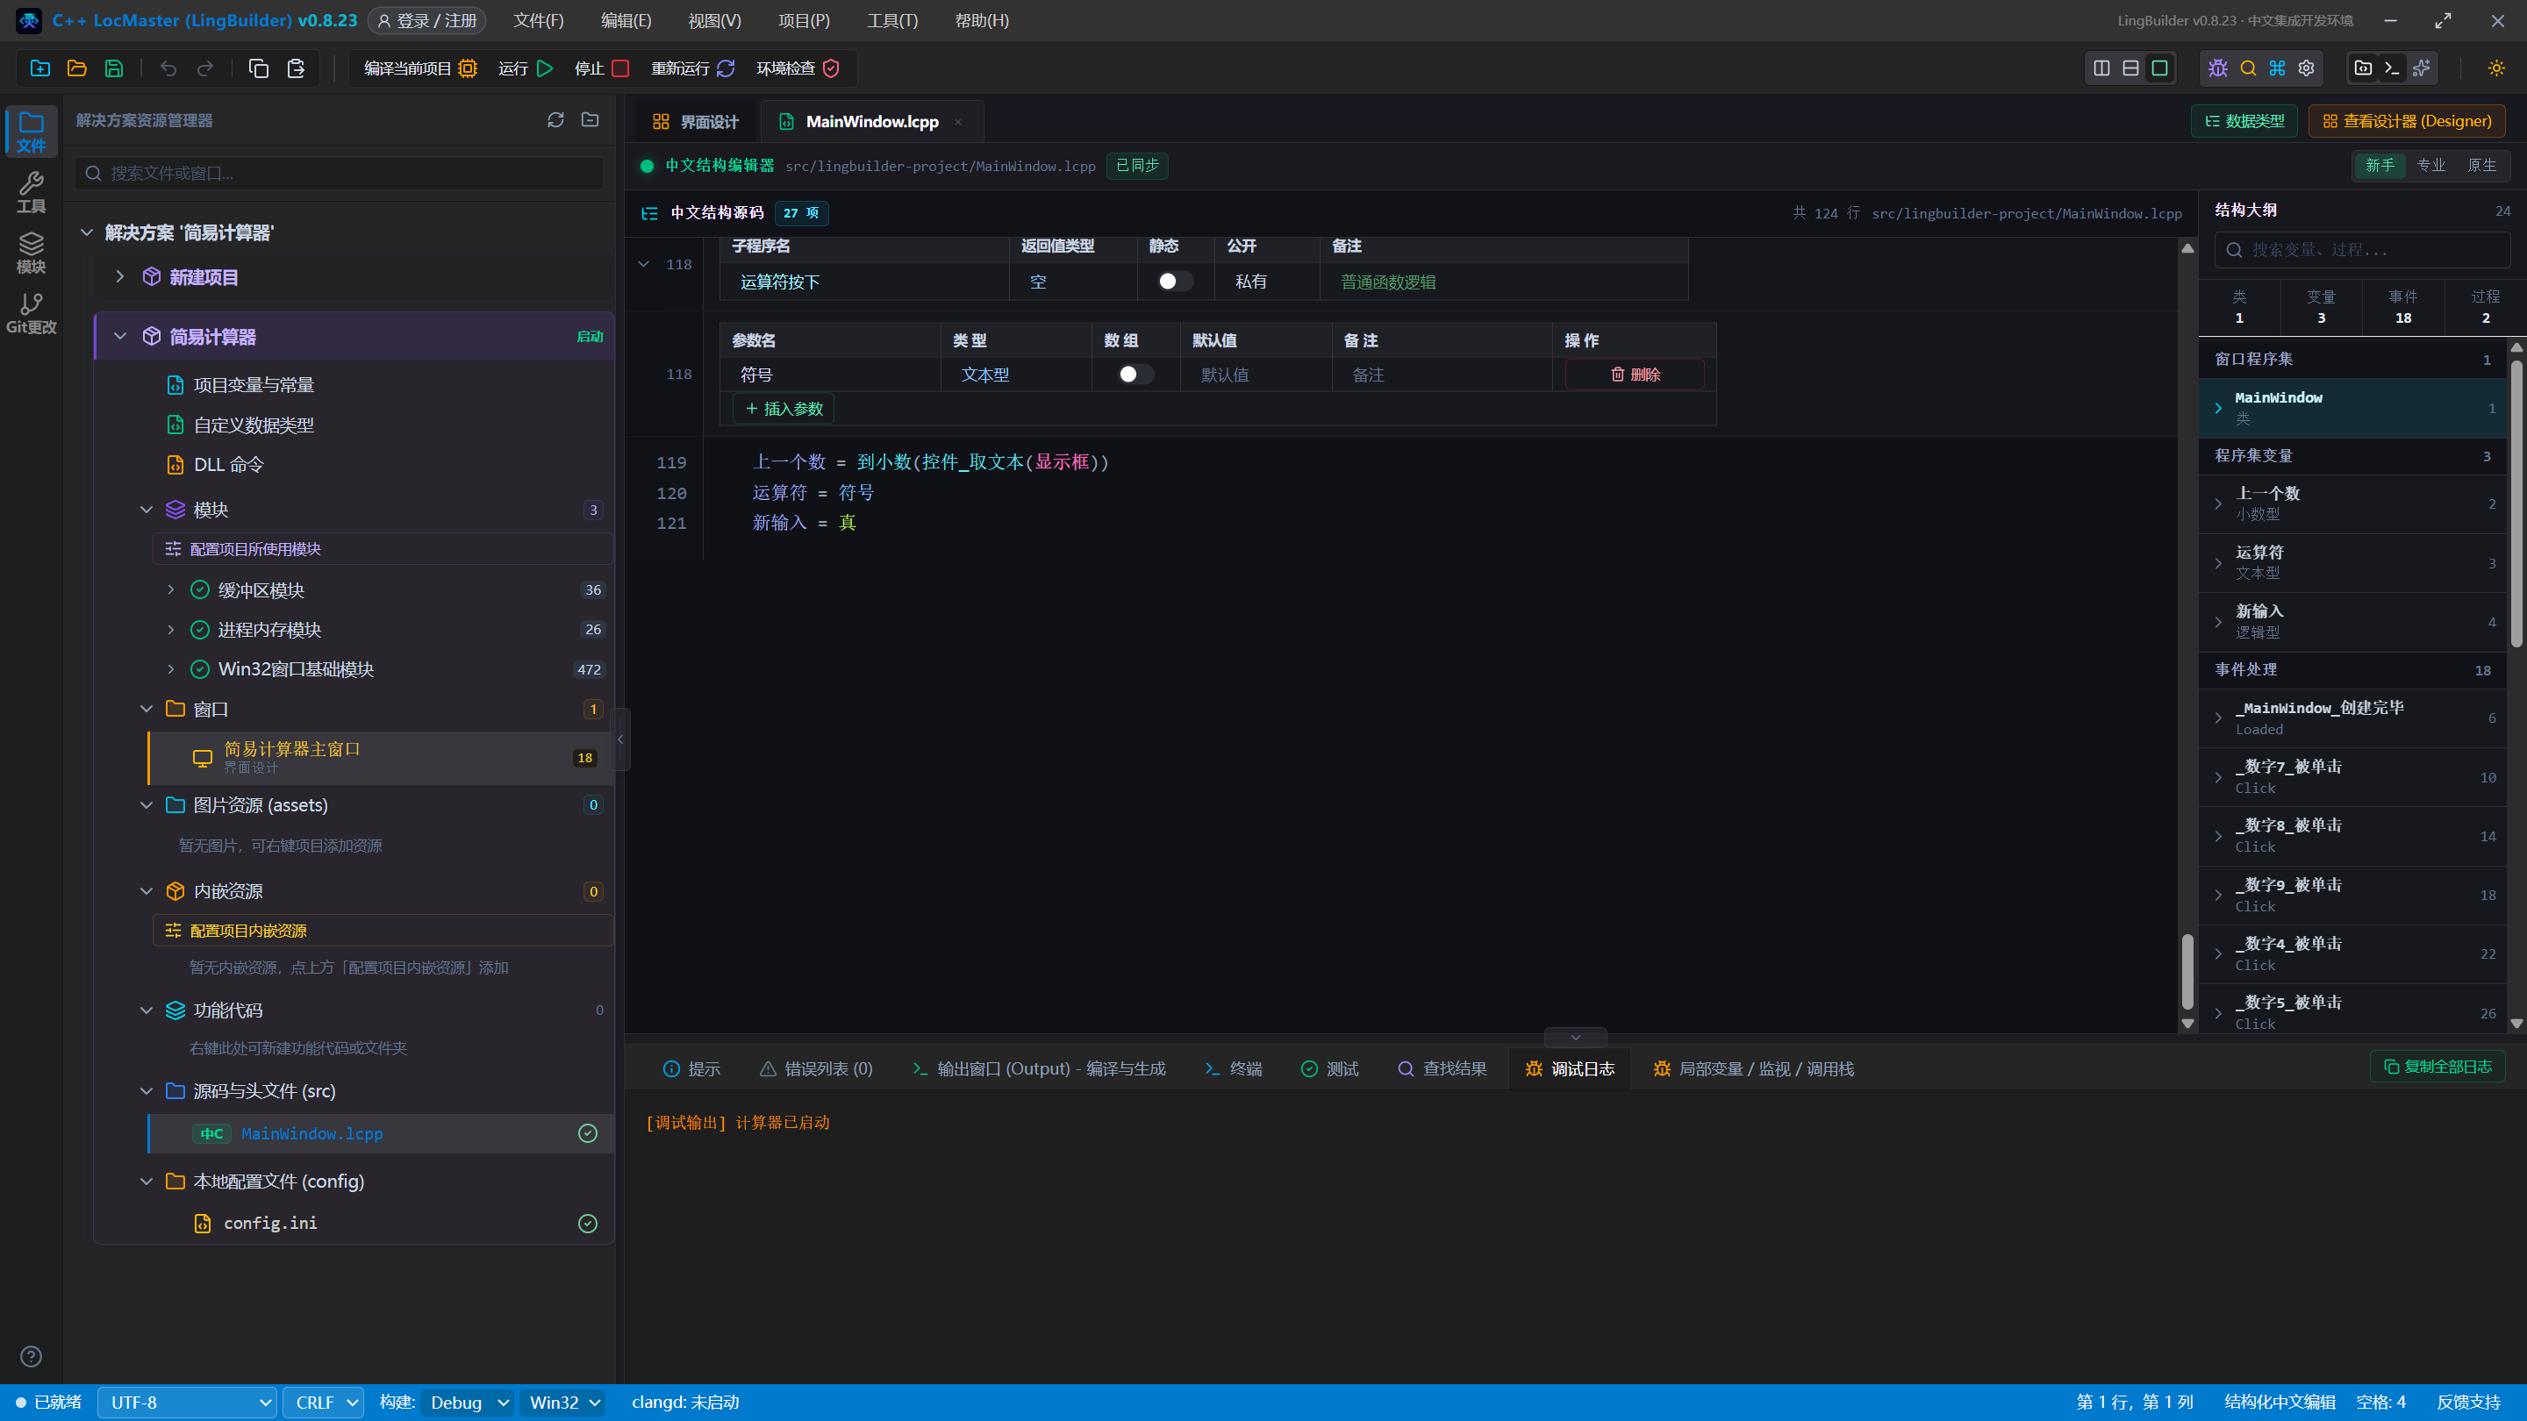Image resolution: width=2527 pixels, height=1421 pixels.
Task: Click the code editor vertical scrollbar thumb
Action: click(x=2187, y=971)
